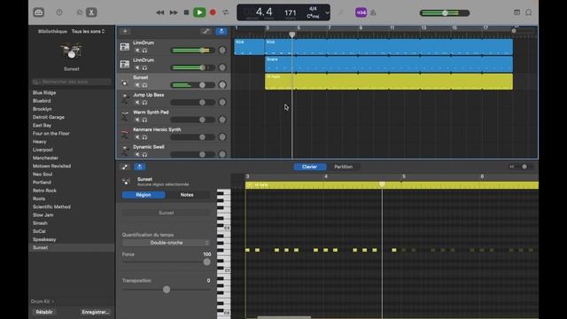Viewport: 567px width, 319px height.
Task: Toggle the Metronome icon
Action: [373, 12]
